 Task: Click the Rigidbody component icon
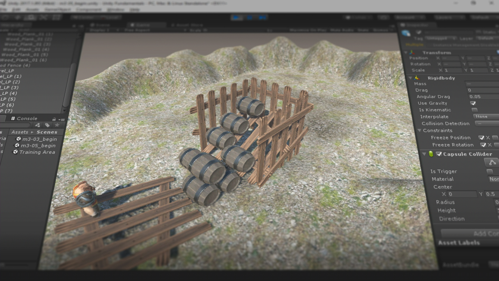[421, 78]
